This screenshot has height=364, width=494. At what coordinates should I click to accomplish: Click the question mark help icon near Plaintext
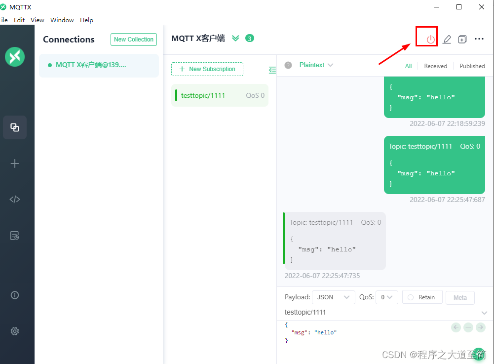[x=288, y=65]
